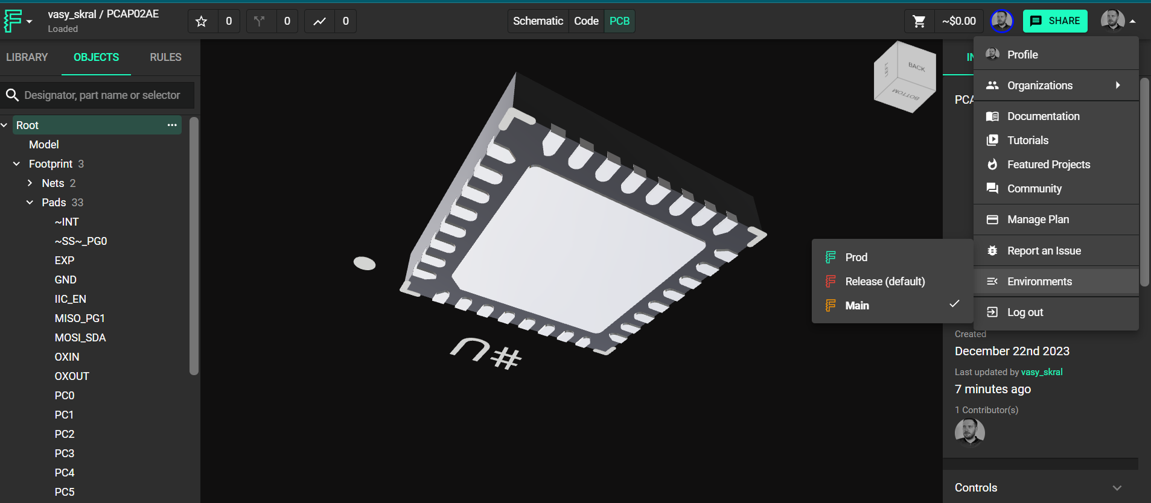
Task: Open the shopping cart icon
Action: pyautogui.click(x=919, y=21)
